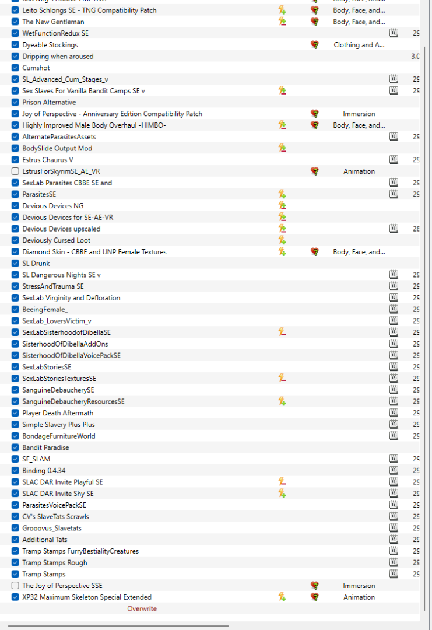Select the 'SL_Advanced_Cum_Stages_v' mod name
Screen dimensions: 432x630
coord(65,79)
